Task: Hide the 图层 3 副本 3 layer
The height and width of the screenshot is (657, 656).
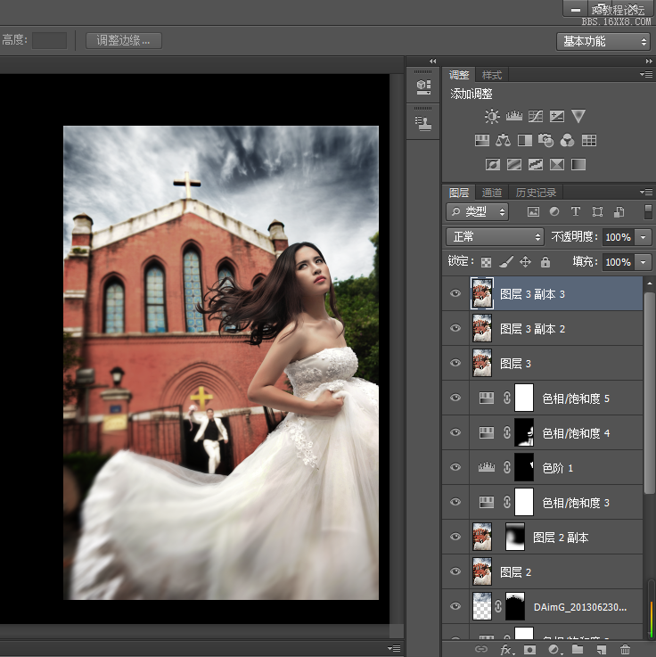Action: tap(455, 293)
